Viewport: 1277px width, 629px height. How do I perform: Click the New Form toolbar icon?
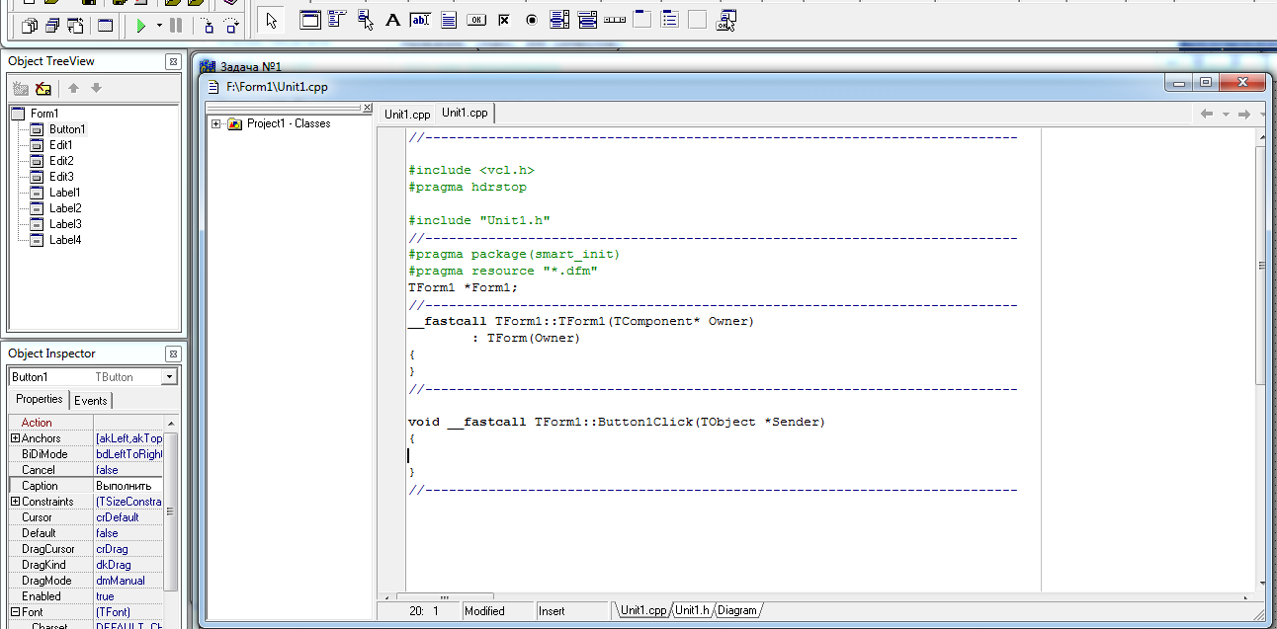[x=105, y=26]
